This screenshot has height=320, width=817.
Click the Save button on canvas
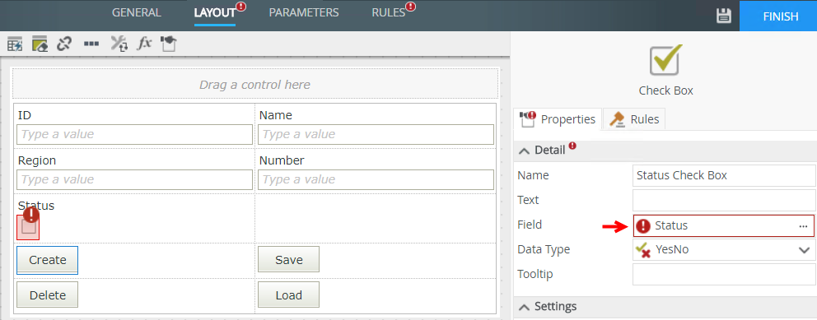coord(288,260)
